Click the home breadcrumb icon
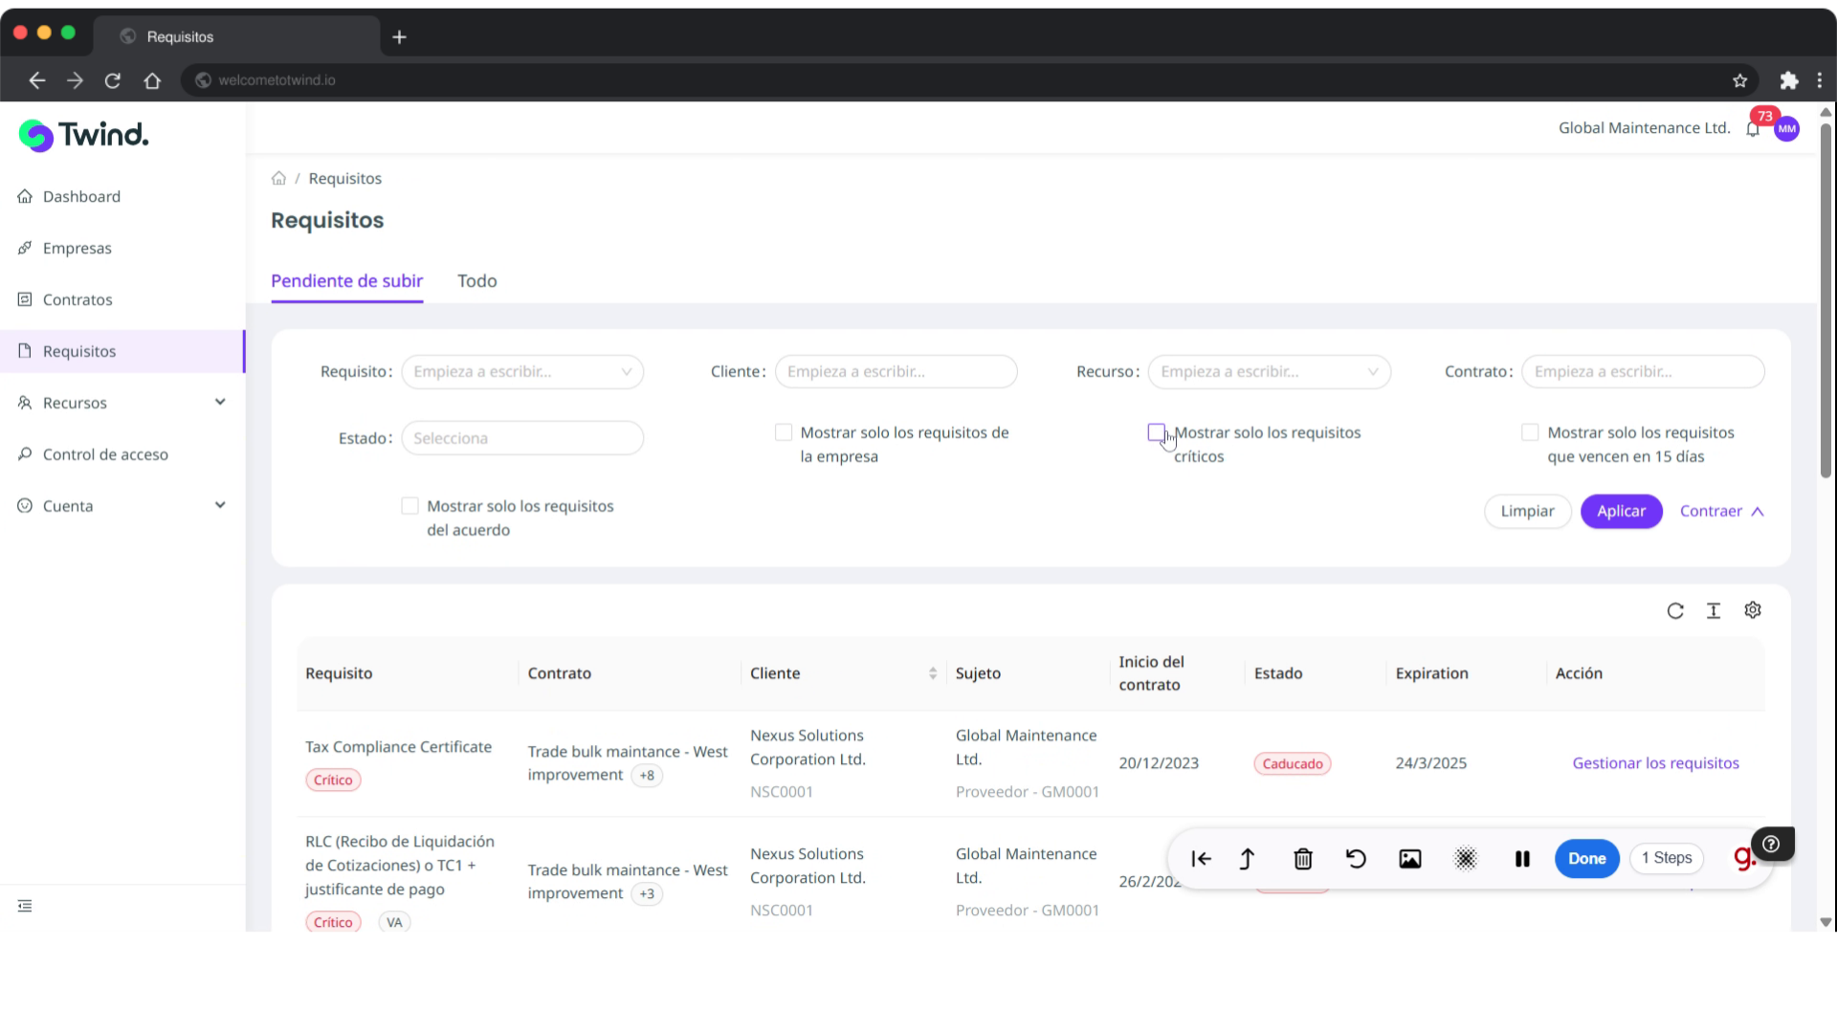This screenshot has width=1837, height=1033. 278,179
